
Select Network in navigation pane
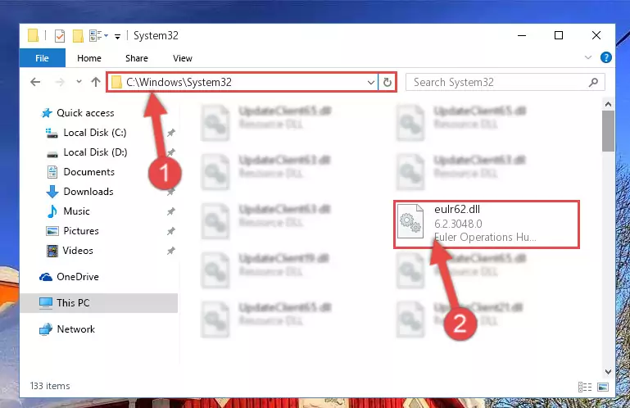click(67, 329)
